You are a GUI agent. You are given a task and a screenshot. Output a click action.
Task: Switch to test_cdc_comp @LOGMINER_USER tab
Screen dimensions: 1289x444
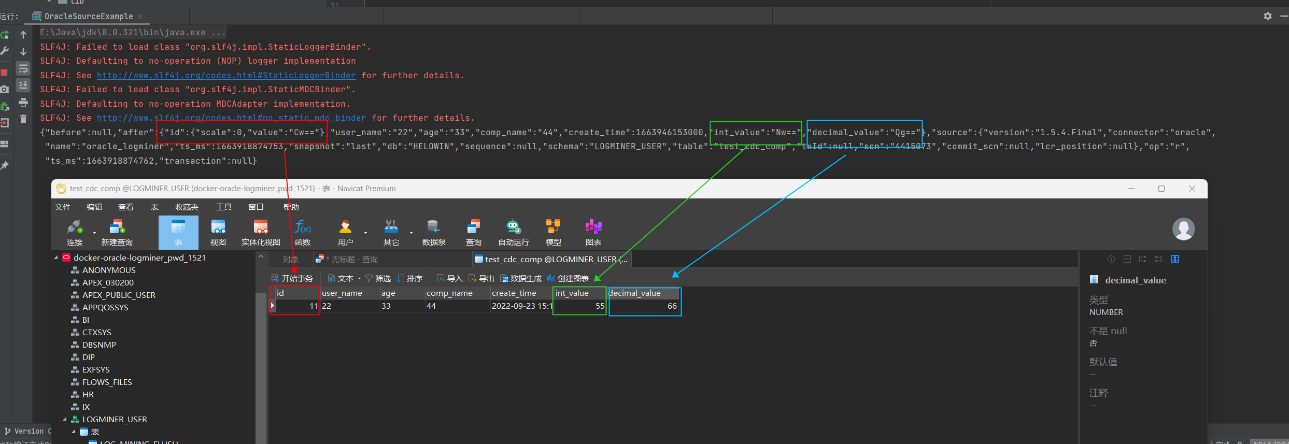[551, 260]
